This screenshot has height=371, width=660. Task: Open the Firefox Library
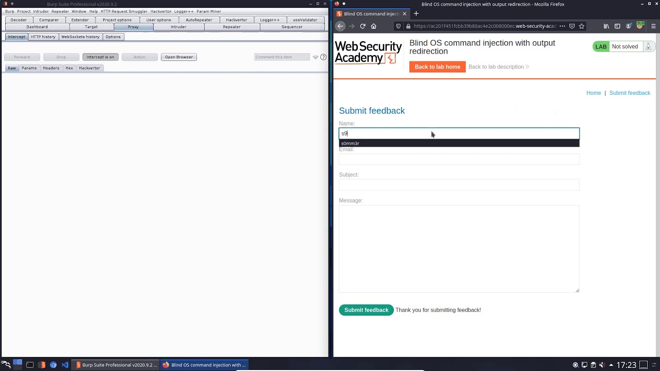(x=606, y=26)
